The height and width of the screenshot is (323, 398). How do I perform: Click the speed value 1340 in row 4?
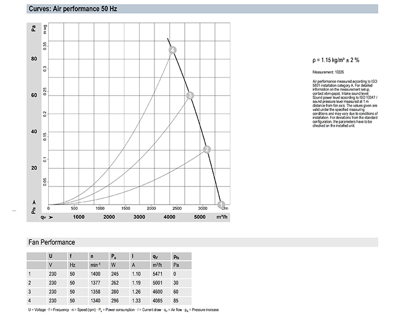tap(96, 301)
